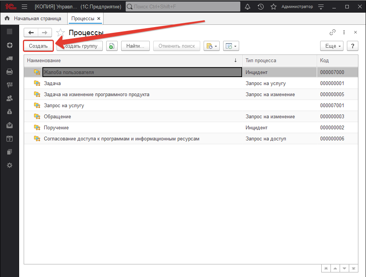Click the truck icon in sidebar
The image size is (366, 277).
pyautogui.click(x=10, y=58)
